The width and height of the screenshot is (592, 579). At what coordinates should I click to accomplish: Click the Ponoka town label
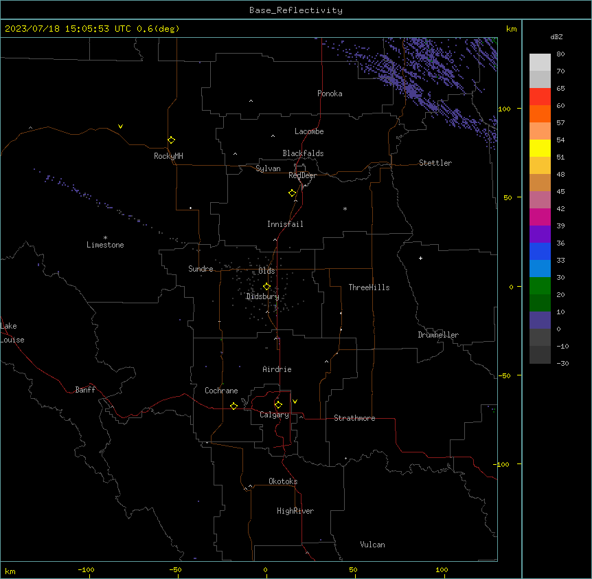330,94
